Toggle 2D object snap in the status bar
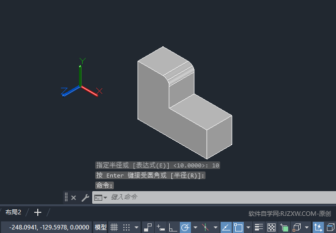Screen dimensions: 336x233 coord(238,227)
